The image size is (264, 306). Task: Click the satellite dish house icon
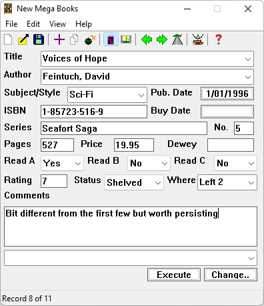pos(198,39)
